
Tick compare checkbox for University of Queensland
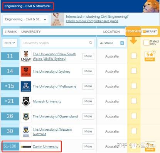point(134,116)
